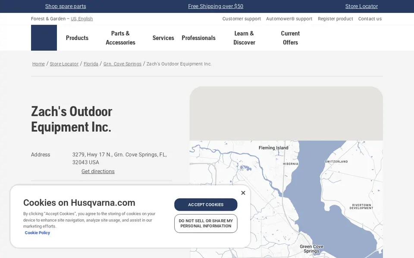The height and width of the screenshot is (258, 414).
Task: Click the Zach's Outdoor Equipment Inc. heading
Action: (x=72, y=119)
